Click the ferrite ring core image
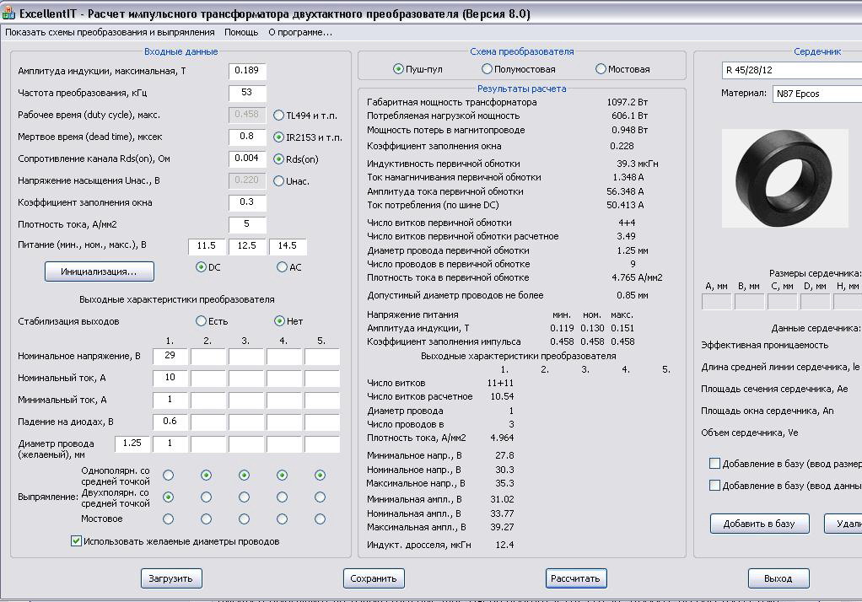The width and height of the screenshot is (862, 602). (x=784, y=178)
